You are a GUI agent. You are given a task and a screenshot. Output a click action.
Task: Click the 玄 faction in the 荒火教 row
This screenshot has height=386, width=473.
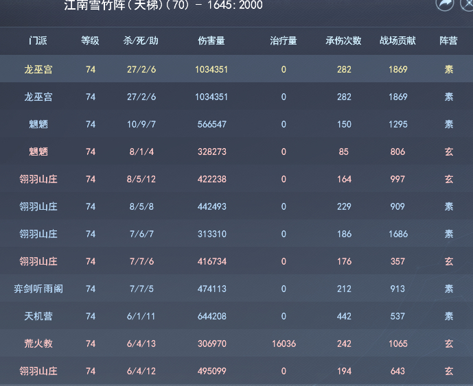[x=449, y=343]
